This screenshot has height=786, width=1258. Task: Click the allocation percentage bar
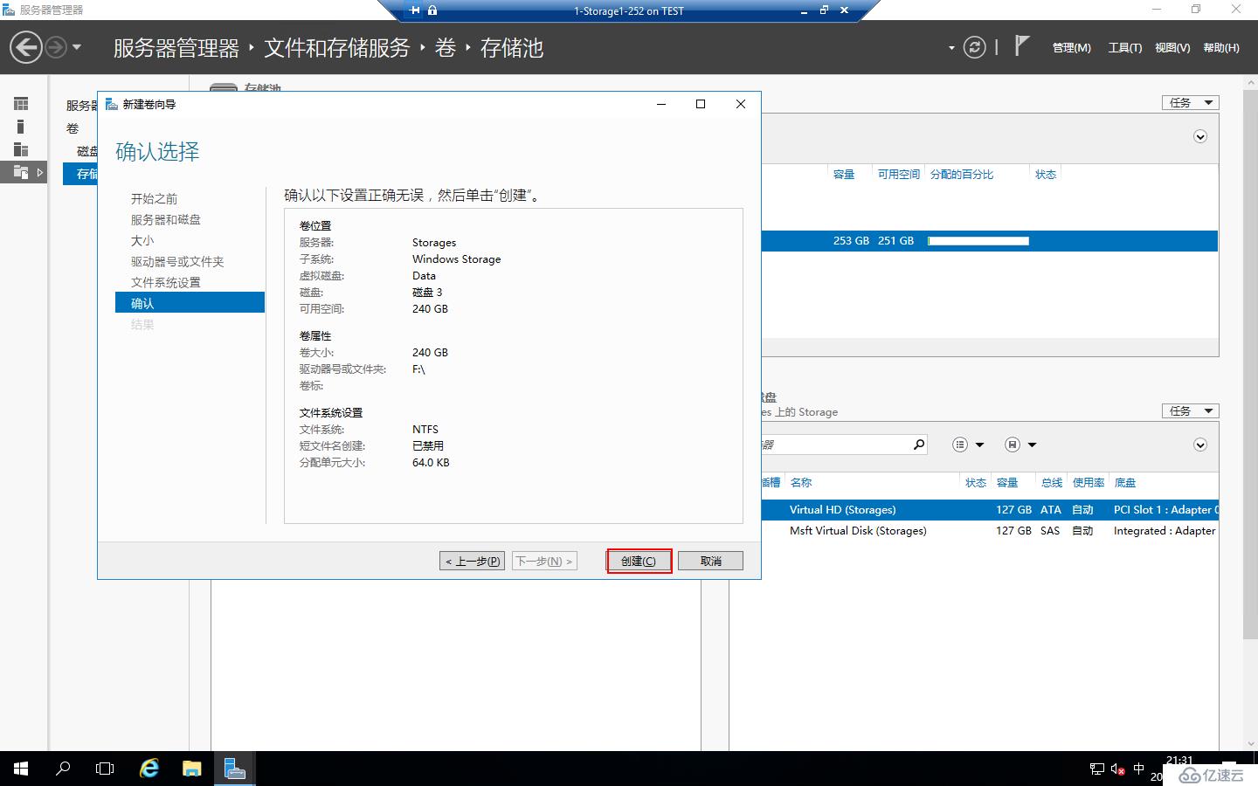tap(978, 241)
